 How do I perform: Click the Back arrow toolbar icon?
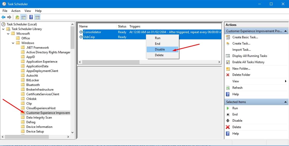tap(3, 17)
